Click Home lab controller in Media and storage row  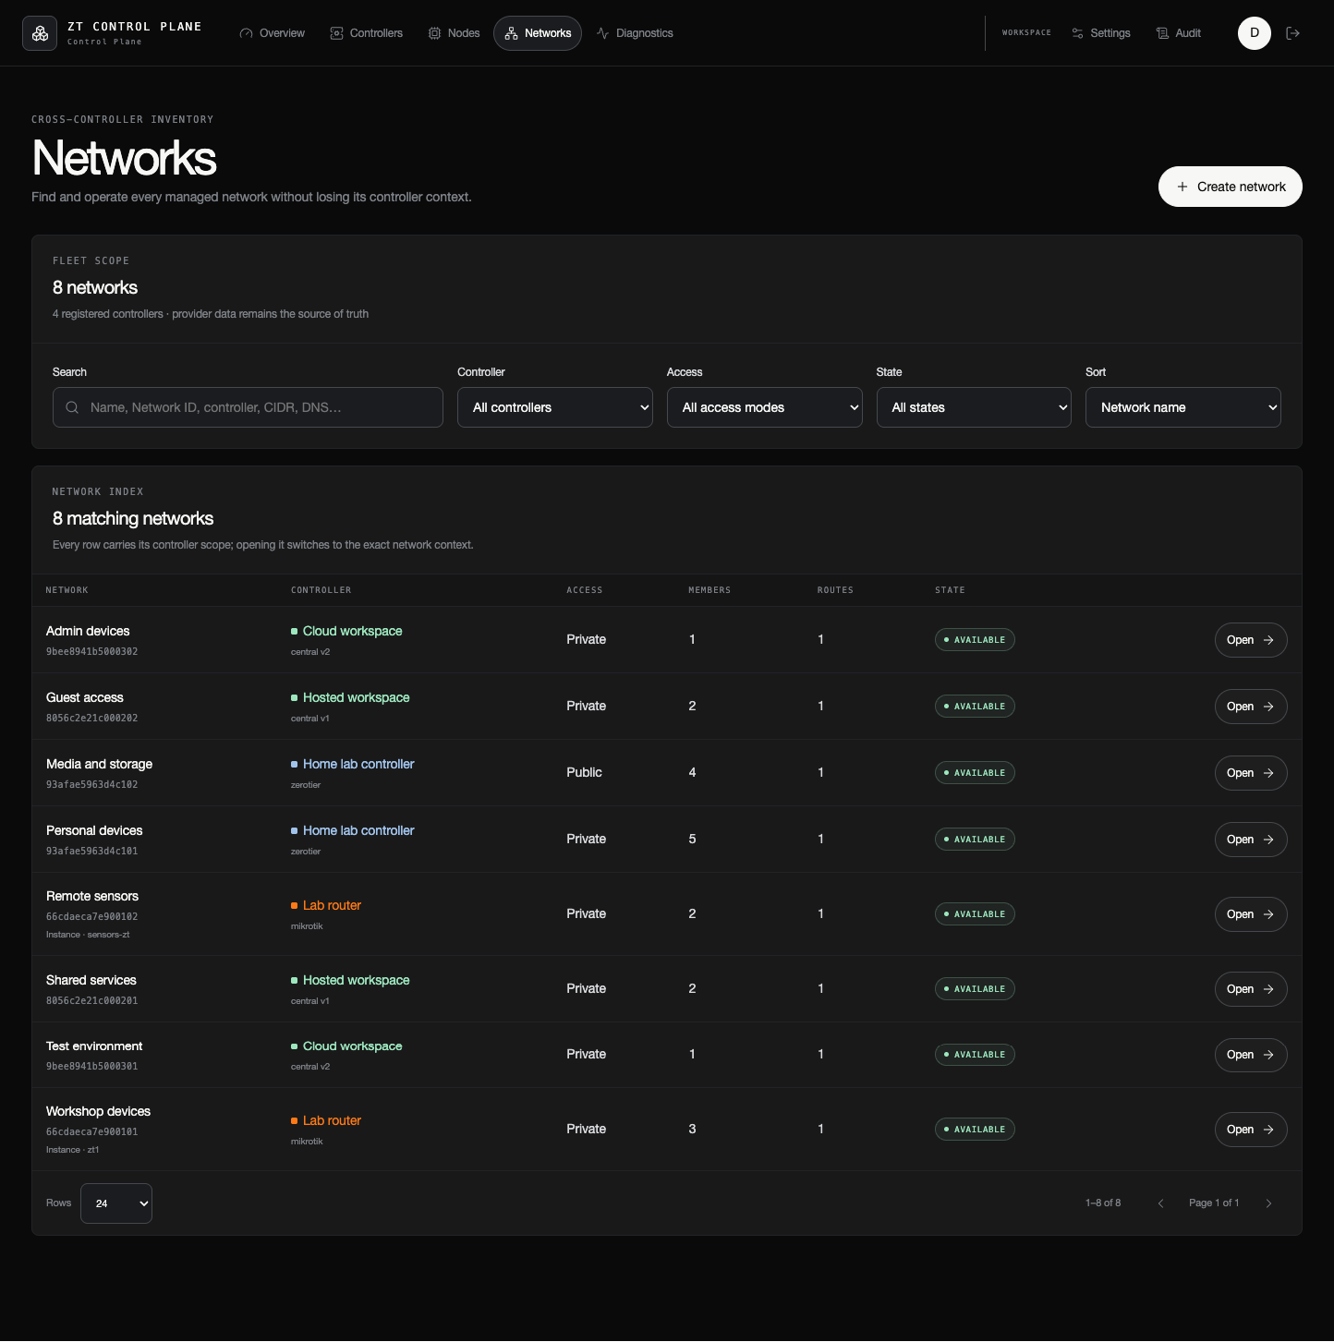pos(353,764)
